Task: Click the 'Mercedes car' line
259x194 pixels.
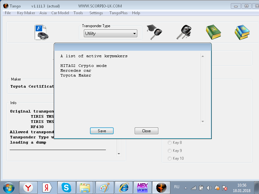Action: pyautogui.click(x=76, y=70)
